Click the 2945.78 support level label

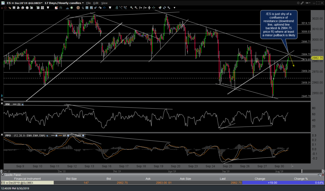[306, 96]
